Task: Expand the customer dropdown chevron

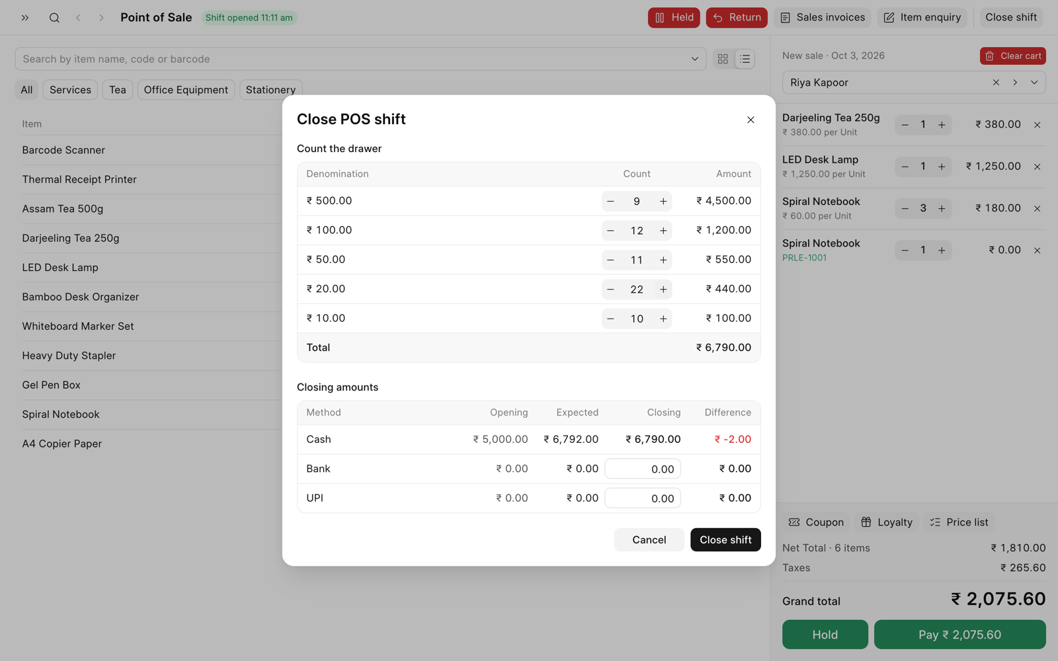Action: pos(1034,83)
